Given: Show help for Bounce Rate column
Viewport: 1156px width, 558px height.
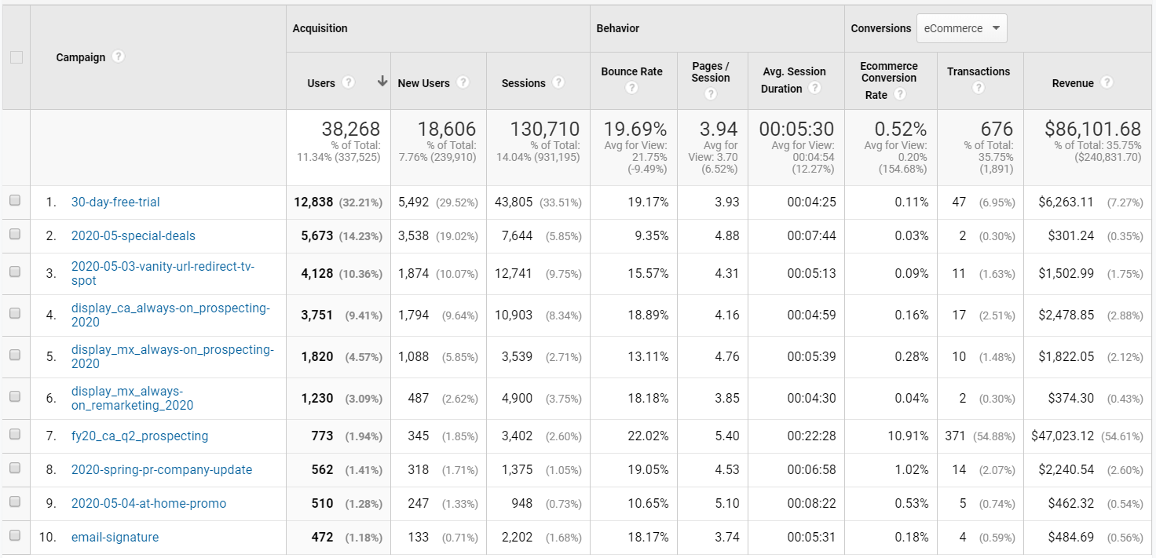Looking at the screenshot, I should [x=632, y=89].
